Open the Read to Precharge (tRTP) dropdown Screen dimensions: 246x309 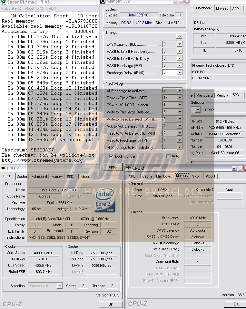click(x=180, y=140)
